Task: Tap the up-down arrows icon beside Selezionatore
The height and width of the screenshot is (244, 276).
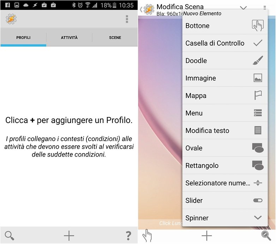Action: tap(258, 183)
